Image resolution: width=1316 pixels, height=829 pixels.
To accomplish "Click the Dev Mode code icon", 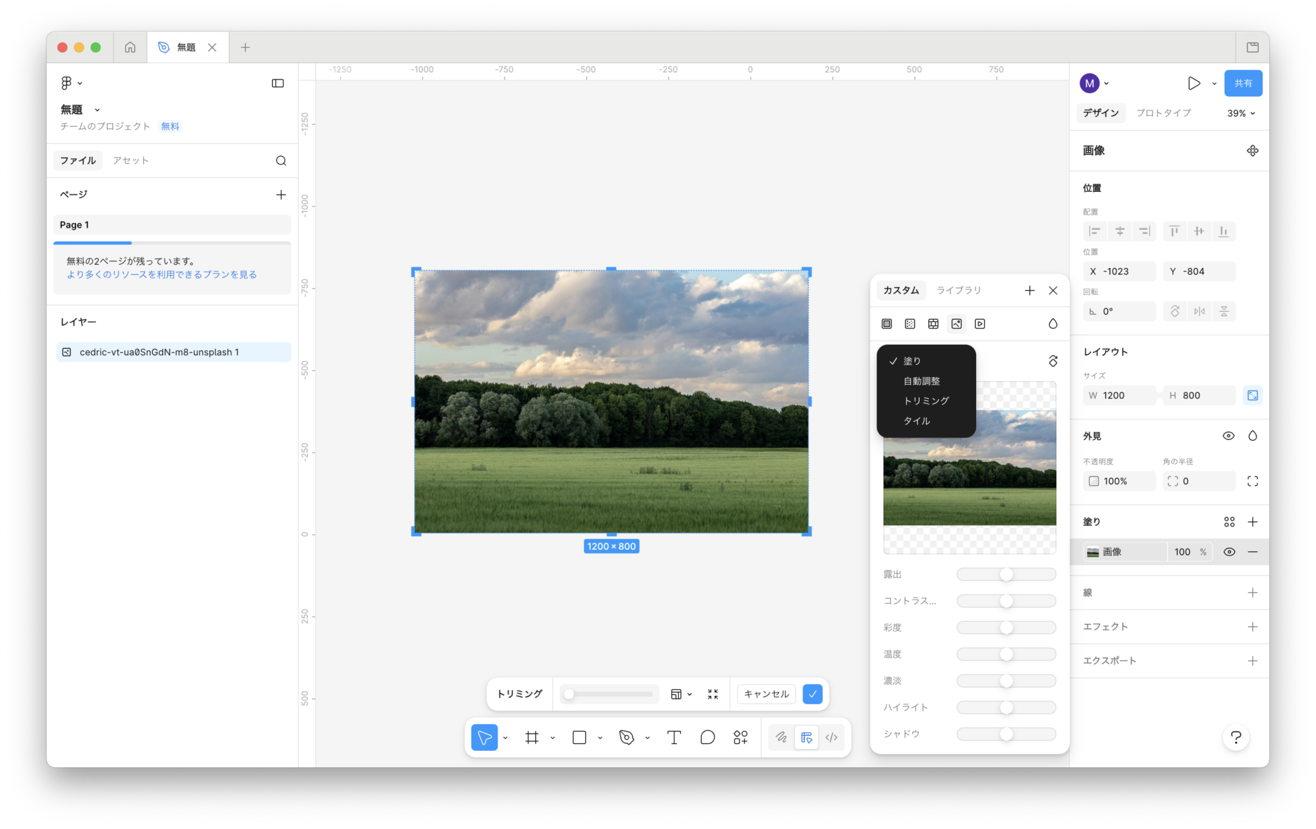I will (831, 737).
